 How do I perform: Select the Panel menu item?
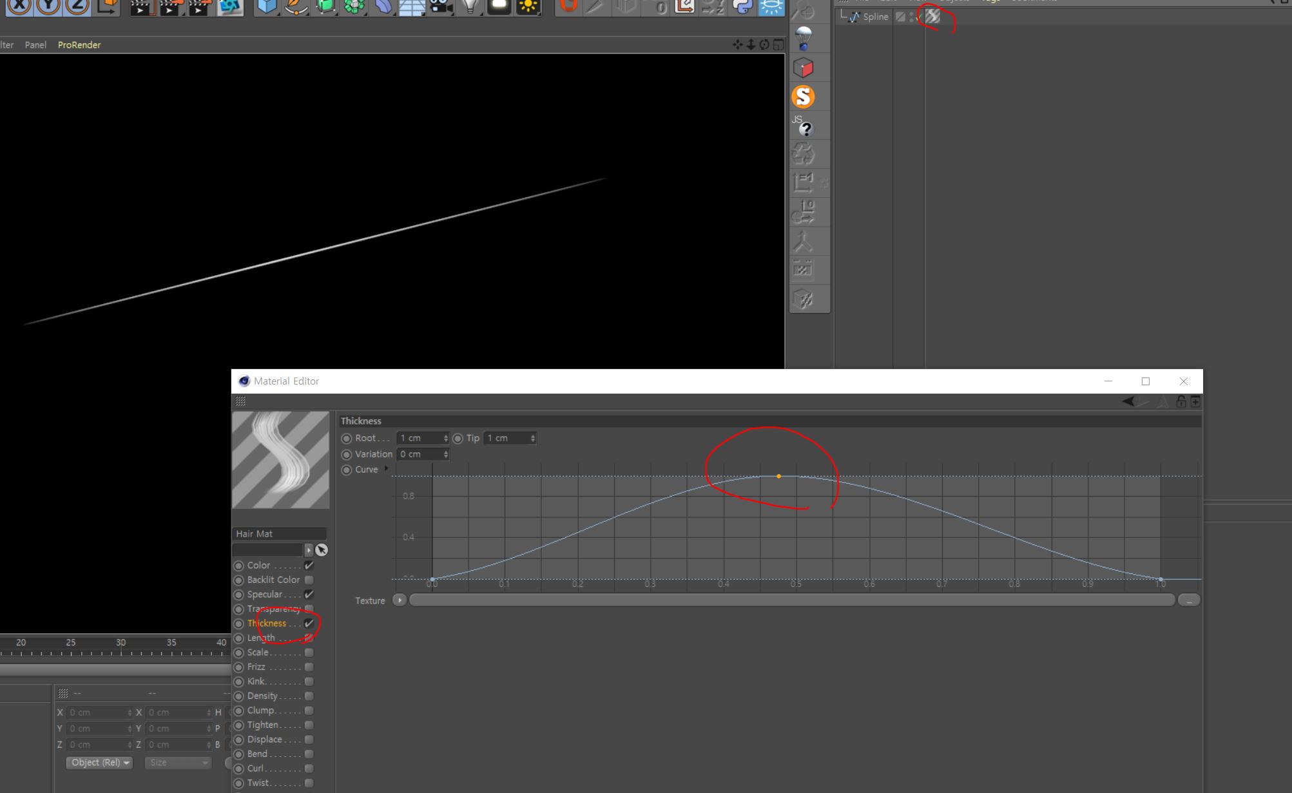(x=34, y=44)
